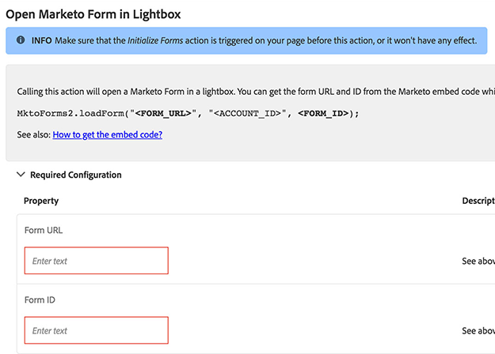Click the Required Configuration label text

point(76,175)
